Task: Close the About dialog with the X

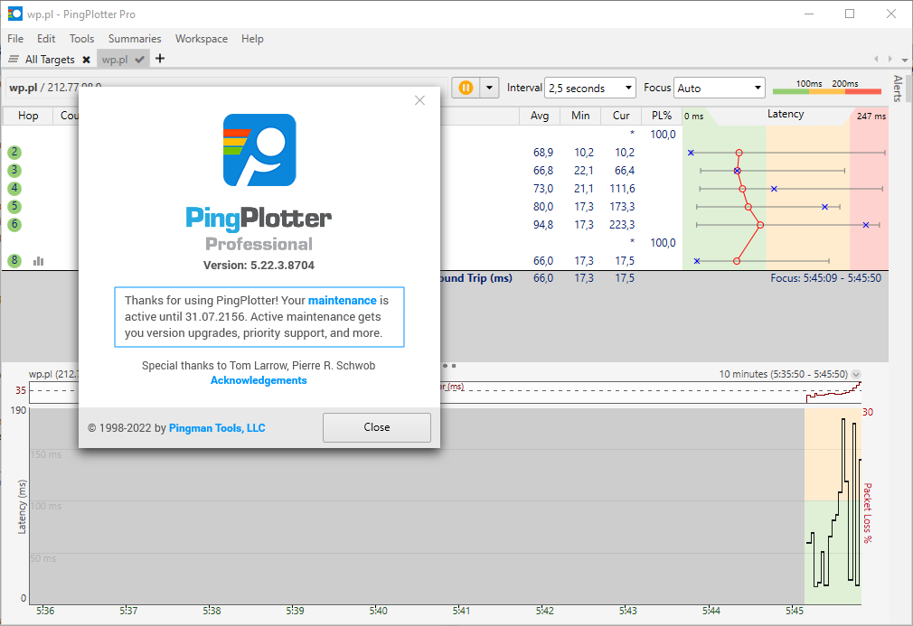Action: pos(419,100)
